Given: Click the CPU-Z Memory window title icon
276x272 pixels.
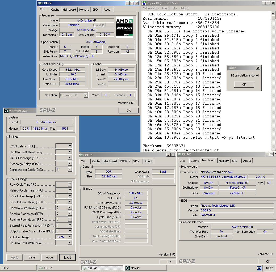Looking at the screenshot, I should tap(81, 155).
